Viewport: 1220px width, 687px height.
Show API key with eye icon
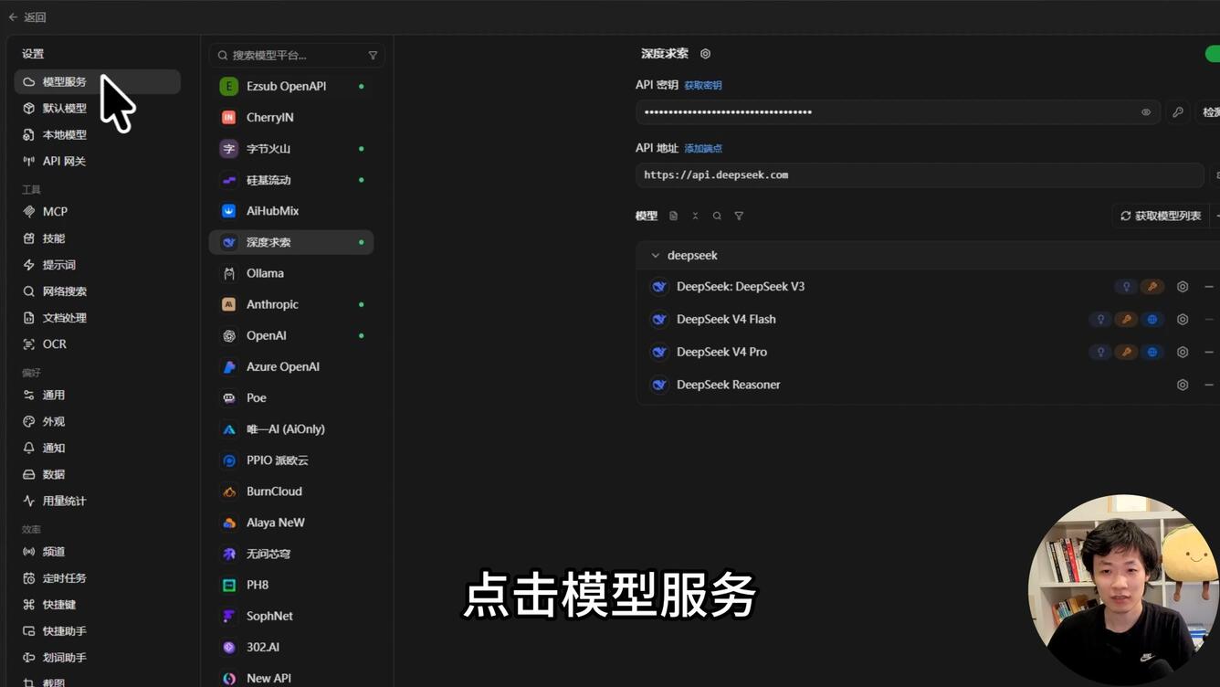pos(1146,112)
